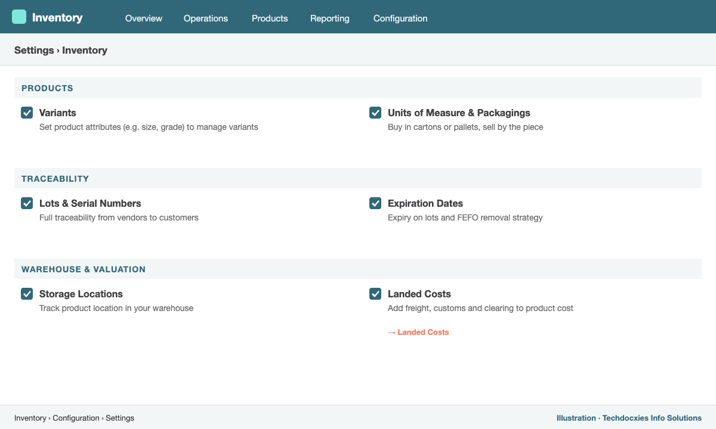716x429 pixels.
Task: Uncheck the Variants checkbox
Action: coord(27,113)
